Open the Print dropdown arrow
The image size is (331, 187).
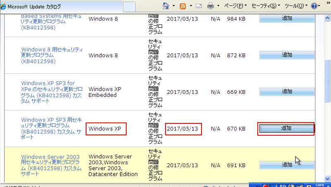(218, 6)
